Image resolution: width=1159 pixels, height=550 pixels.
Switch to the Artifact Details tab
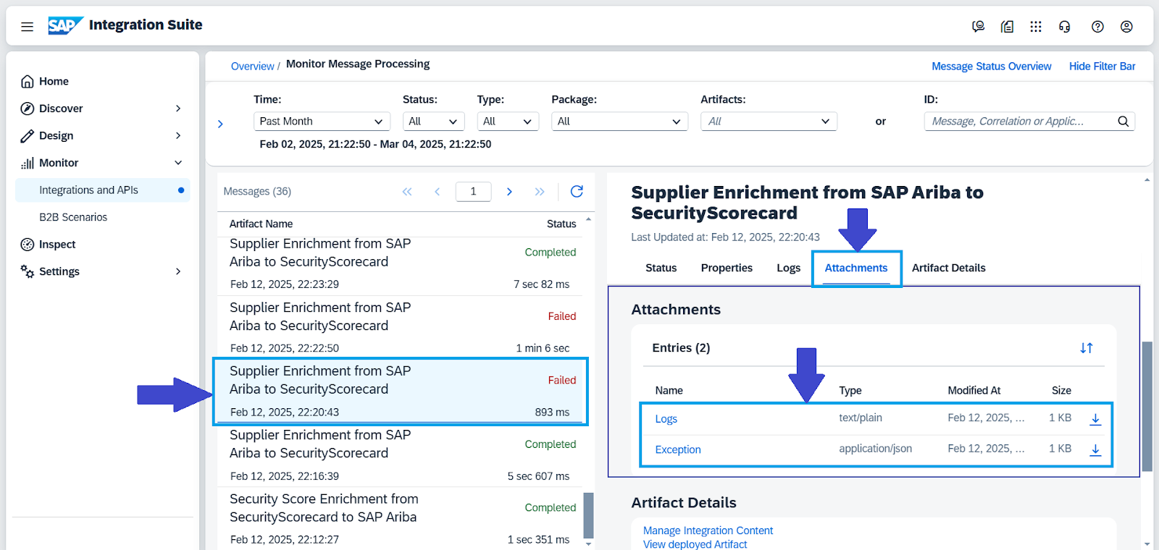949,268
